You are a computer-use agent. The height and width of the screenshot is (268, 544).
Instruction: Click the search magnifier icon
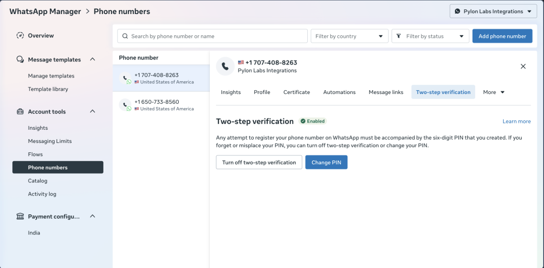pos(125,36)
